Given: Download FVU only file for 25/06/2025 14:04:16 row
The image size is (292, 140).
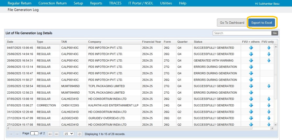Looking at the screenshot, I should coord(269,54).
